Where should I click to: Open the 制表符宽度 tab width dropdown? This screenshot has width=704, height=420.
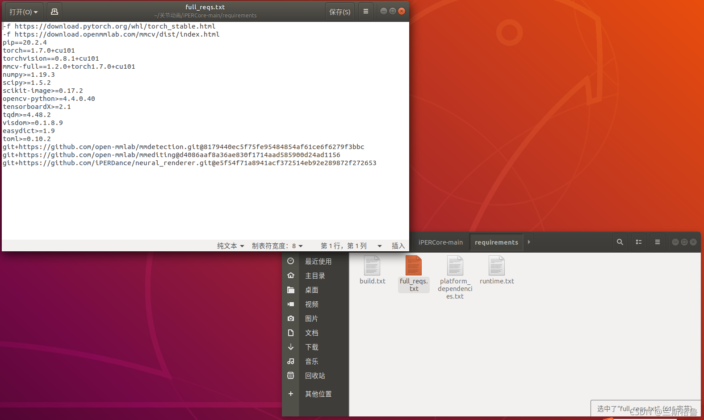277,246
